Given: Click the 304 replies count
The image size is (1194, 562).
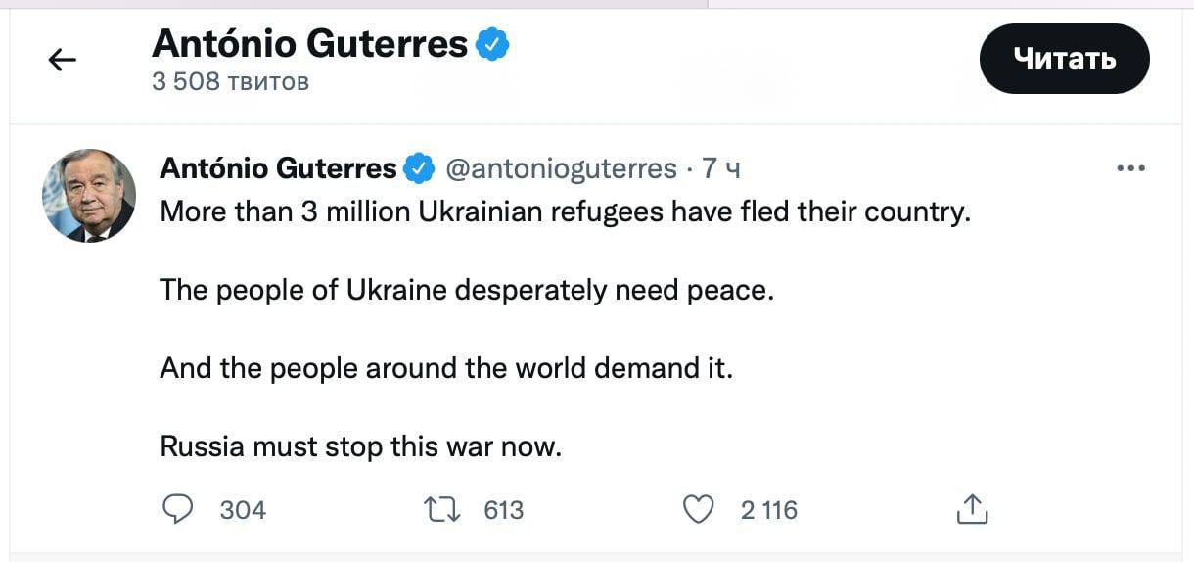Looking at the screenshot, I should click(x=243, y=510).
